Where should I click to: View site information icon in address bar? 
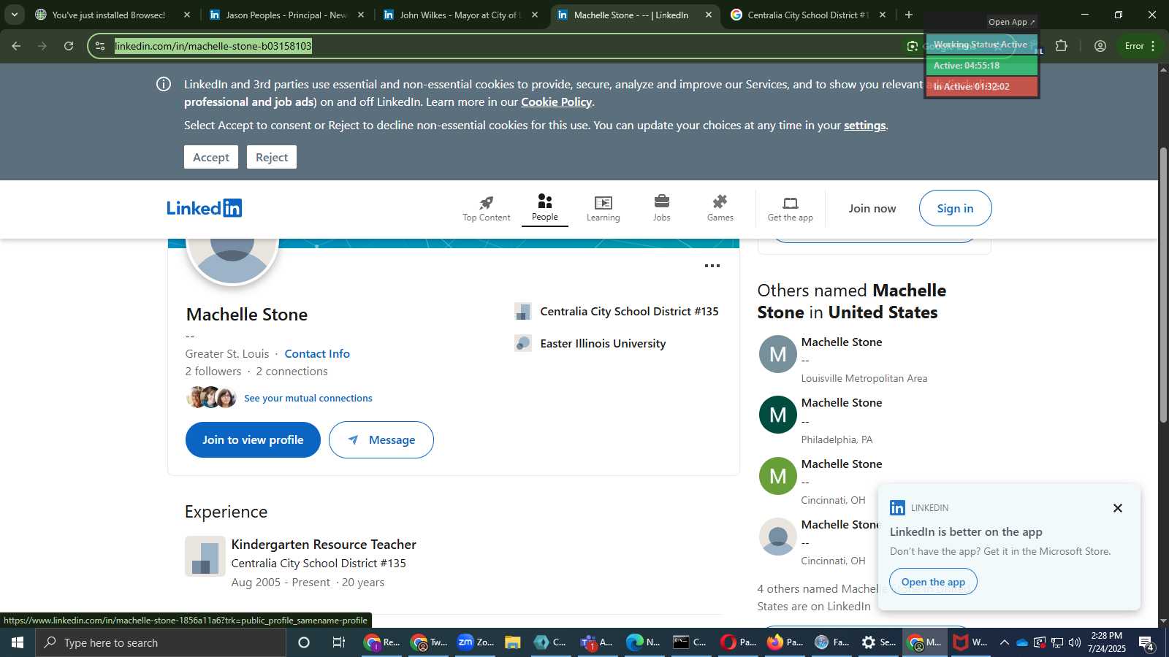click(x=100, y=46)
